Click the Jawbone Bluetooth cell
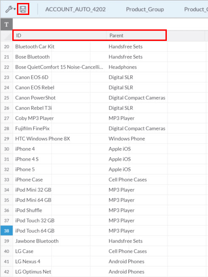 pos(51,241)
